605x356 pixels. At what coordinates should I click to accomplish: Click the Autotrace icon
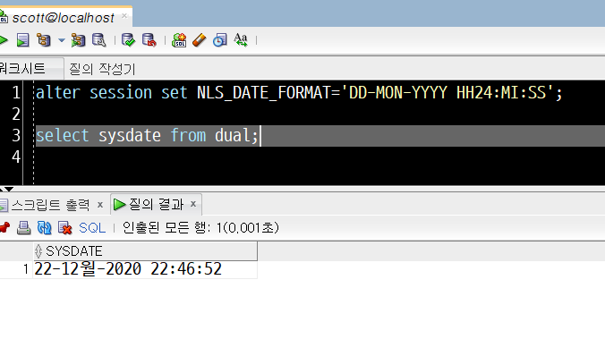(x=79, y=40)
